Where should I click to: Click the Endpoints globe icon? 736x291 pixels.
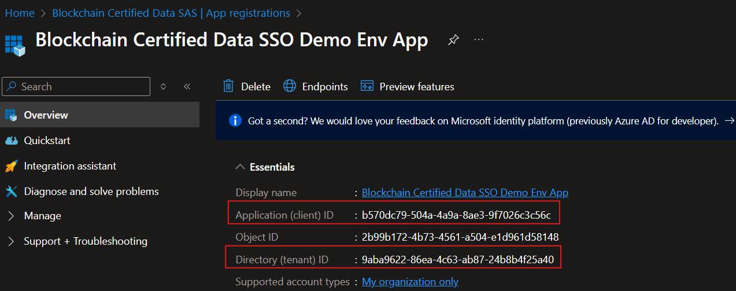click(290, 86)
